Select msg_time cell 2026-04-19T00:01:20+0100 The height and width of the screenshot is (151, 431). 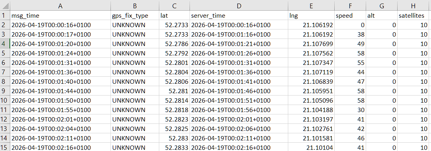pyautogui.click(x=60, y=44)
